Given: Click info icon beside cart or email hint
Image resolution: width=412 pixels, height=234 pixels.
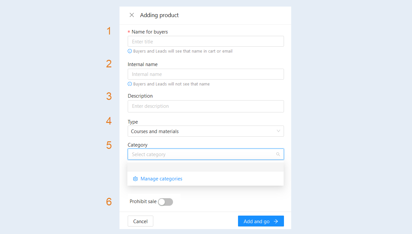Looking at the screenshot, I should [x=130, y=51].
